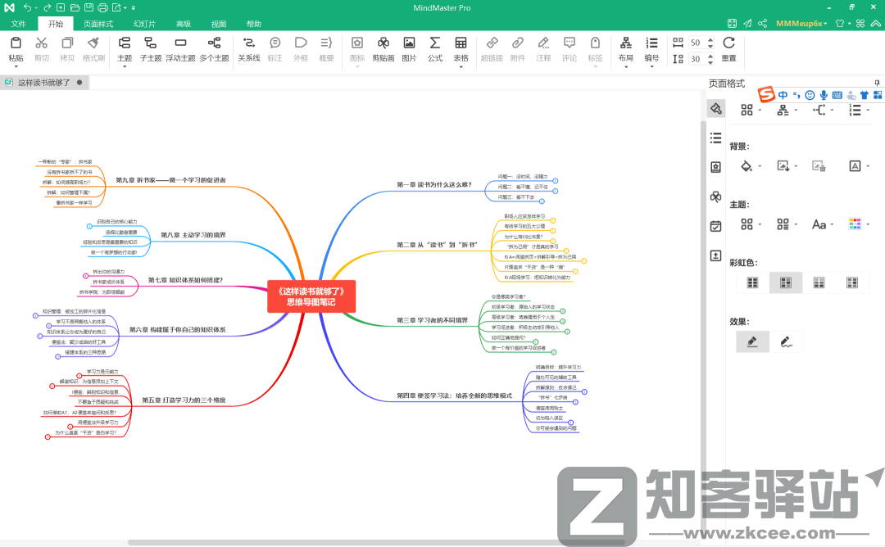
Task: Open the Page Style (页面样式) tab
Action: (x=100, y=23)
